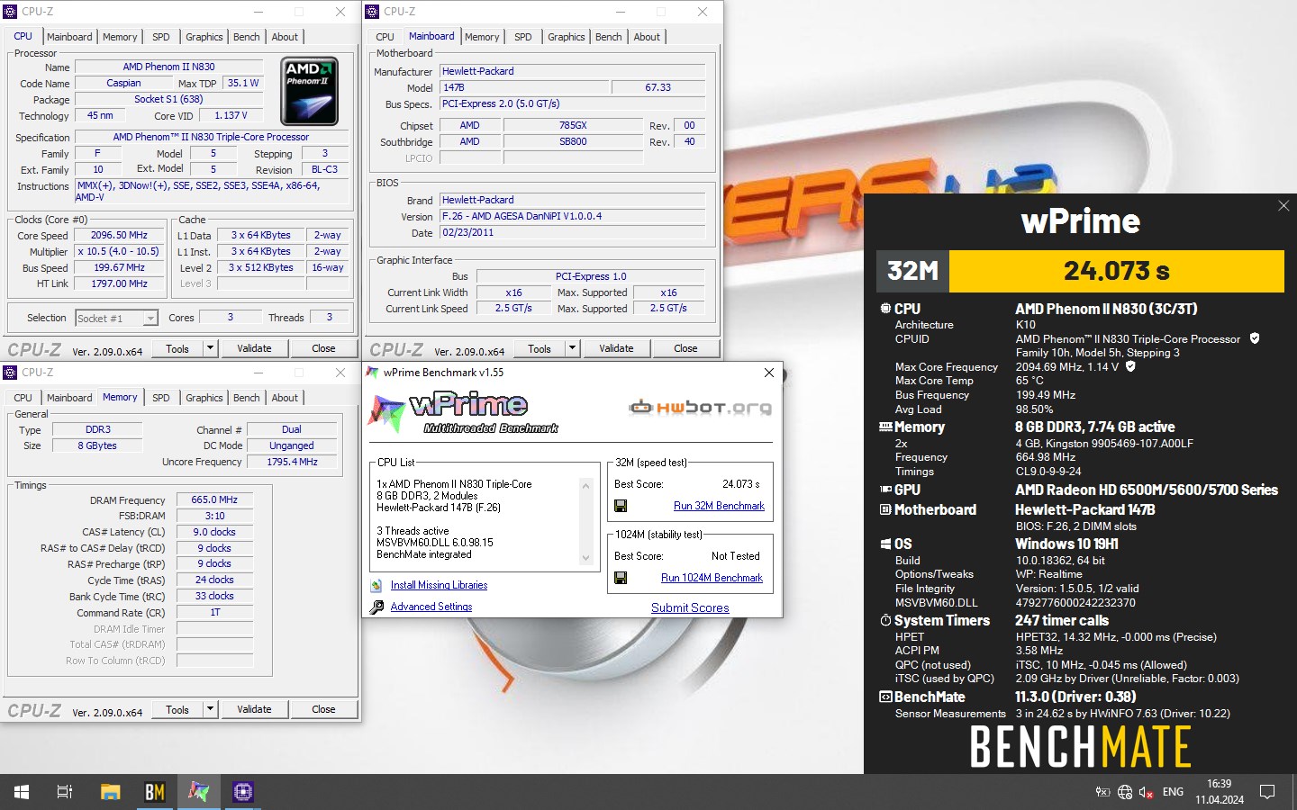The image size is (1297, 810).
Task: Click the Core Speed value 2096.50 MHz
Action: 119,235
